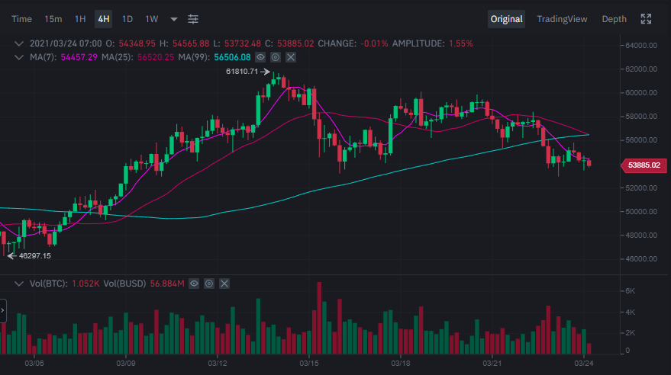Switch to the TradingView chart tab

[562, 19]
